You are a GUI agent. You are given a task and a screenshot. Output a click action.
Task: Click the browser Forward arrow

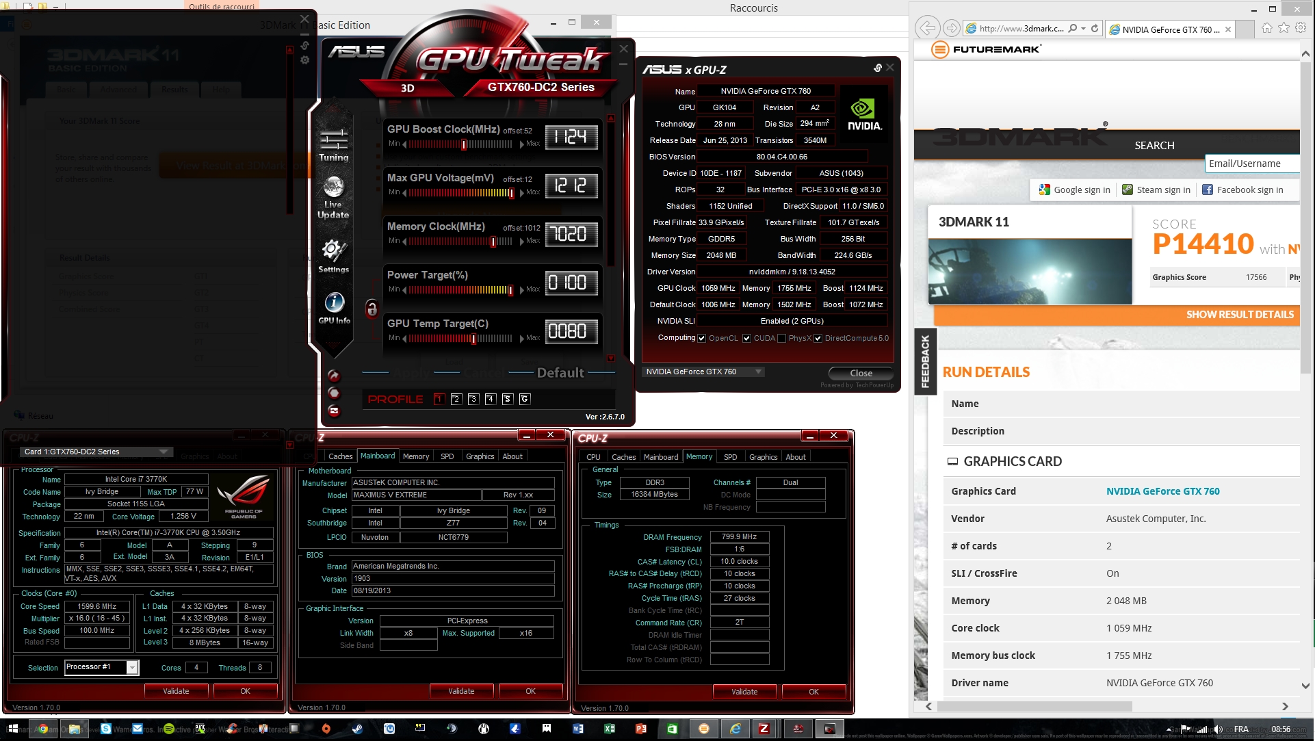(x=951, y=28)
